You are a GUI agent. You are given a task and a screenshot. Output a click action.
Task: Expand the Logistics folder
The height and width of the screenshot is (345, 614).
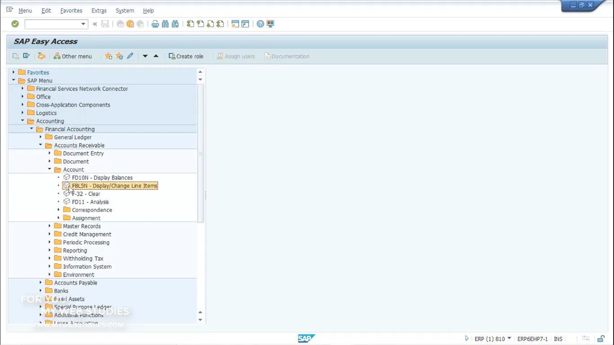point(22,113)
